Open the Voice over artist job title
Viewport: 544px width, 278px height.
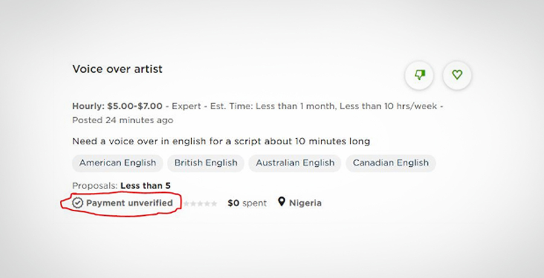pos(117,69)
